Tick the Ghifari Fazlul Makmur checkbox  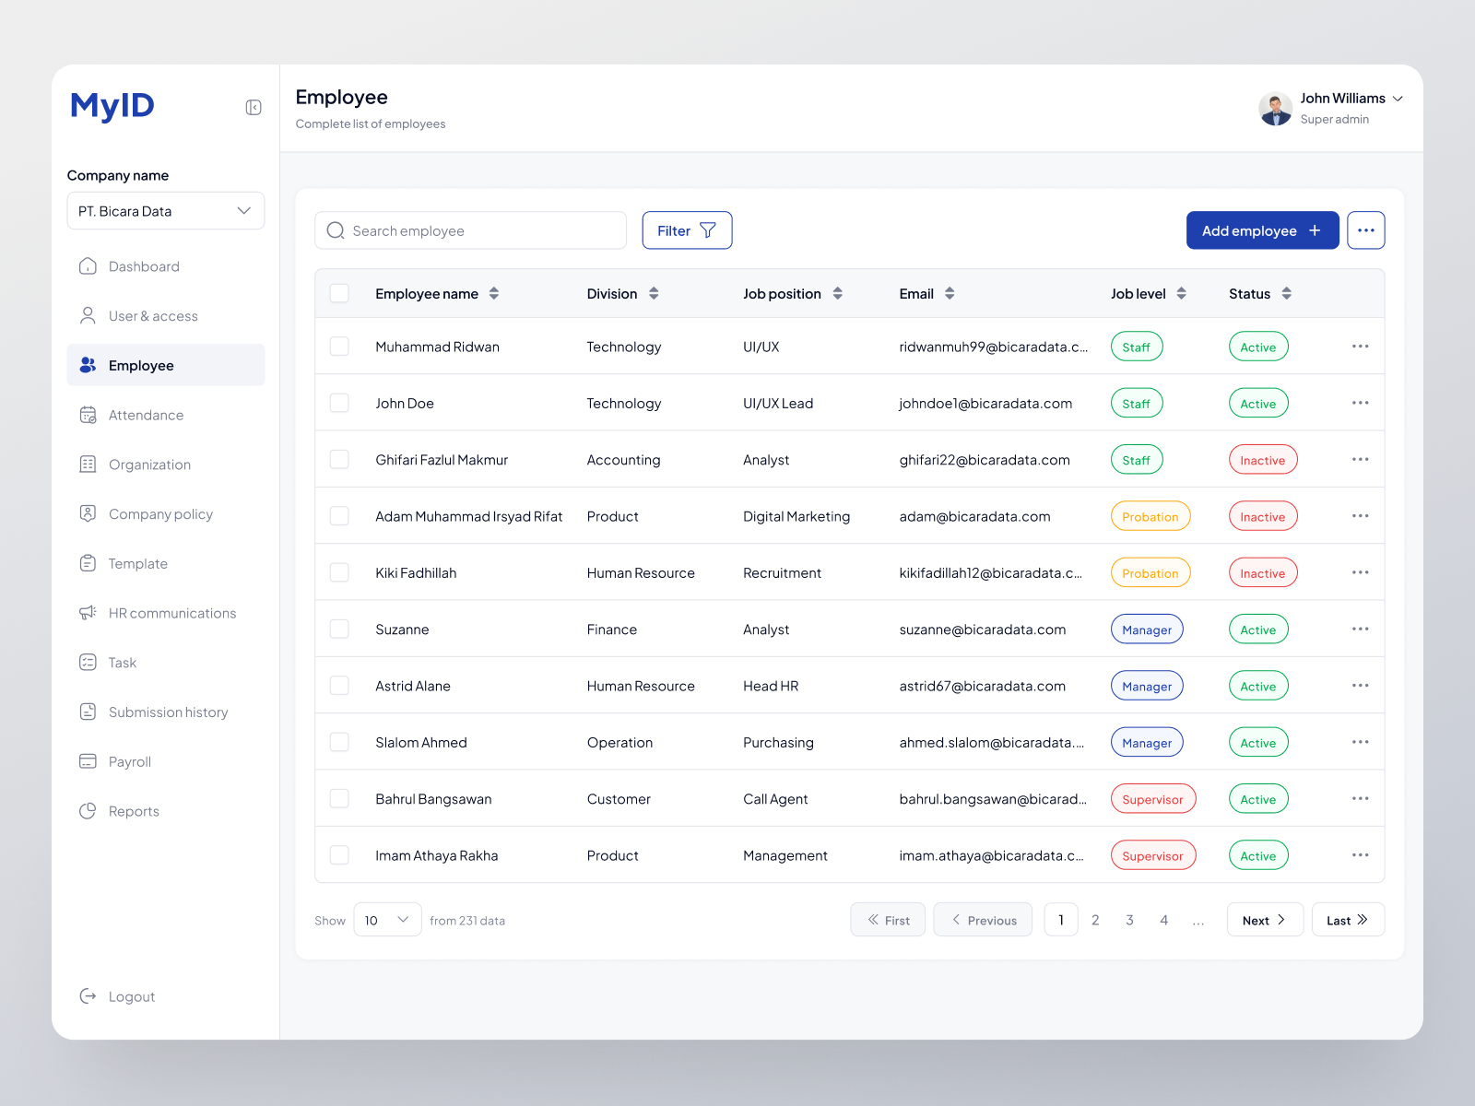tap(339, 459)
